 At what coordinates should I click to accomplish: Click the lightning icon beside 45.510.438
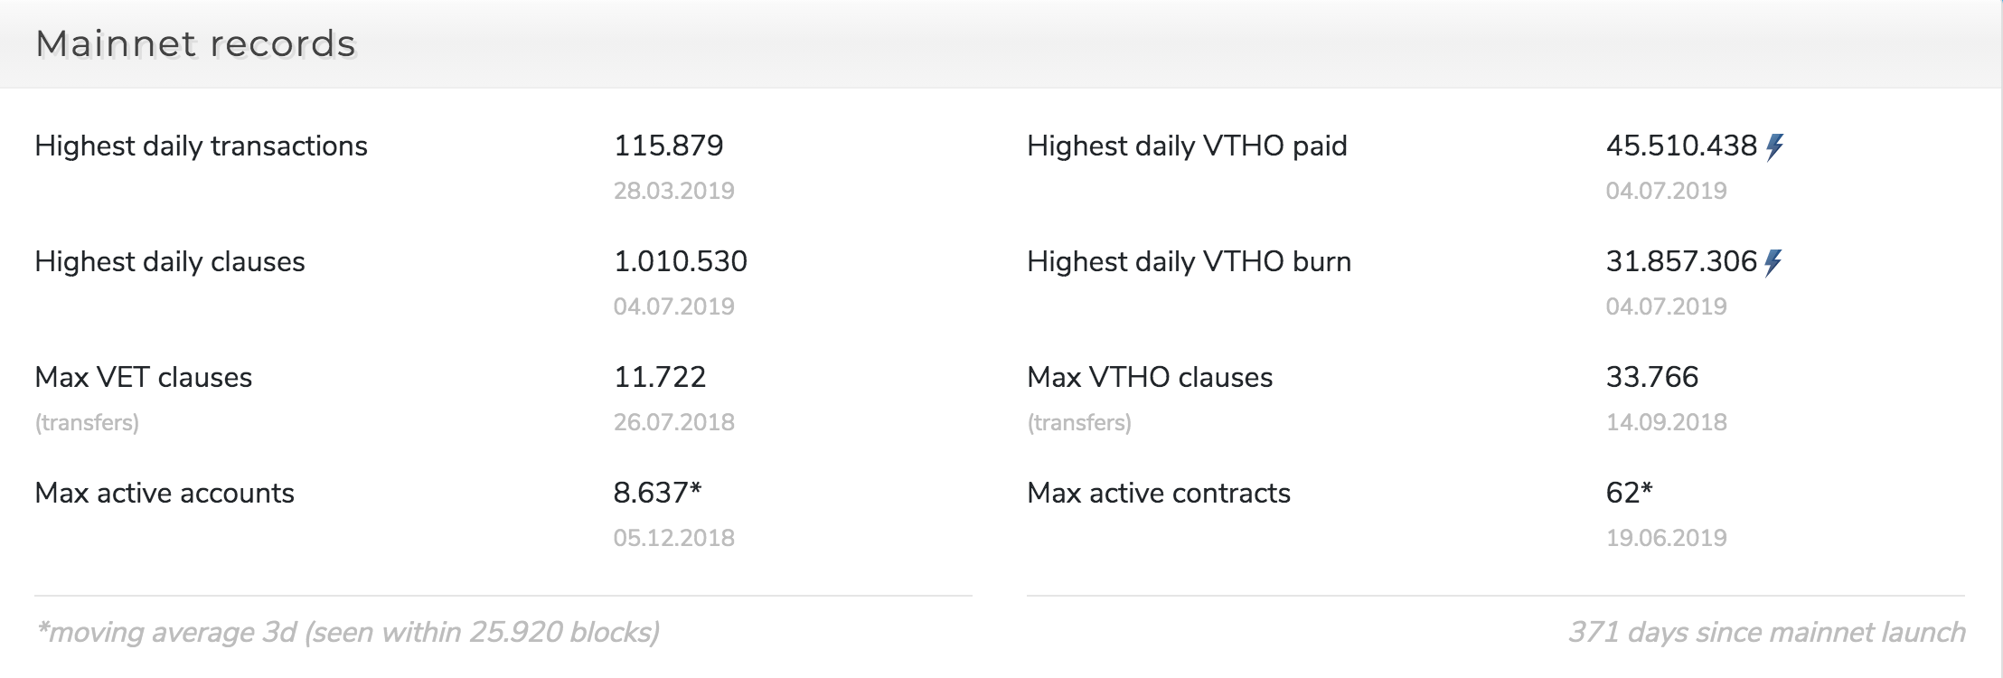tap(1775, 146)
